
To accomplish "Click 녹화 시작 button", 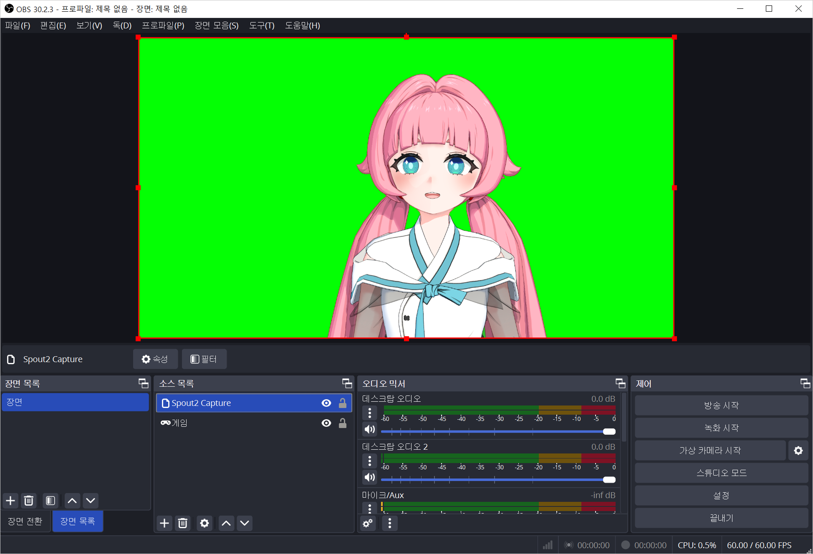I will pyautogui.click(x=721, y=428).
